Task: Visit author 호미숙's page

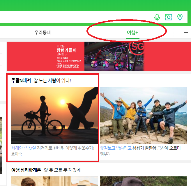Action: tap(17, 154)
